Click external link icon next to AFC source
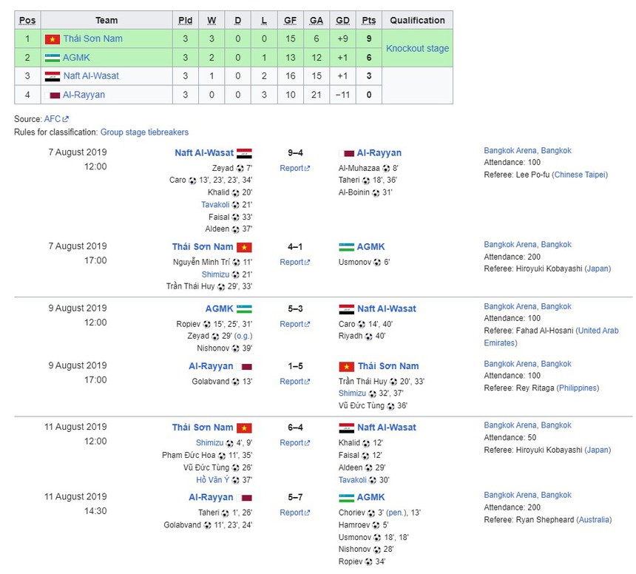The height and width of the screenshot is (574, 636). click(x=66, y=119)
